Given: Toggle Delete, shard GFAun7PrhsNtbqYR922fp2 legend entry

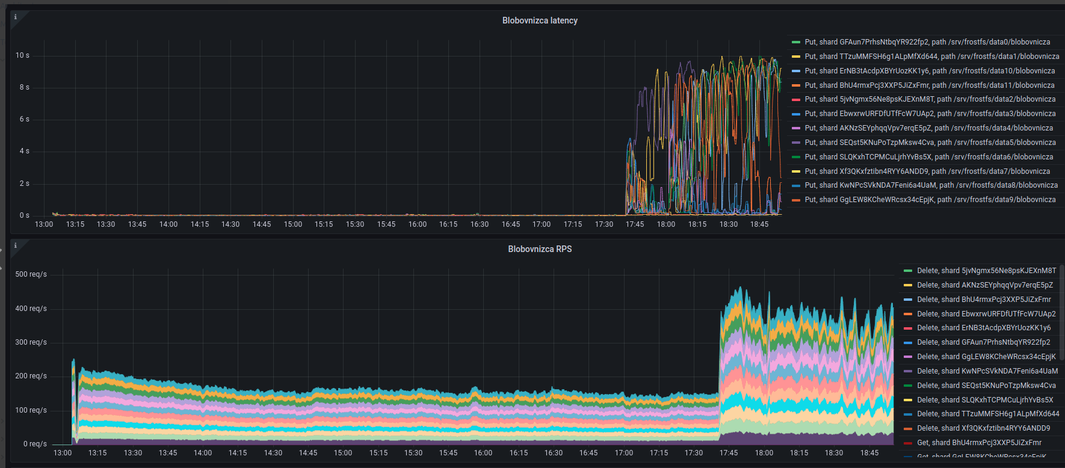Looking at the screenshot, I should pos(983,342).
